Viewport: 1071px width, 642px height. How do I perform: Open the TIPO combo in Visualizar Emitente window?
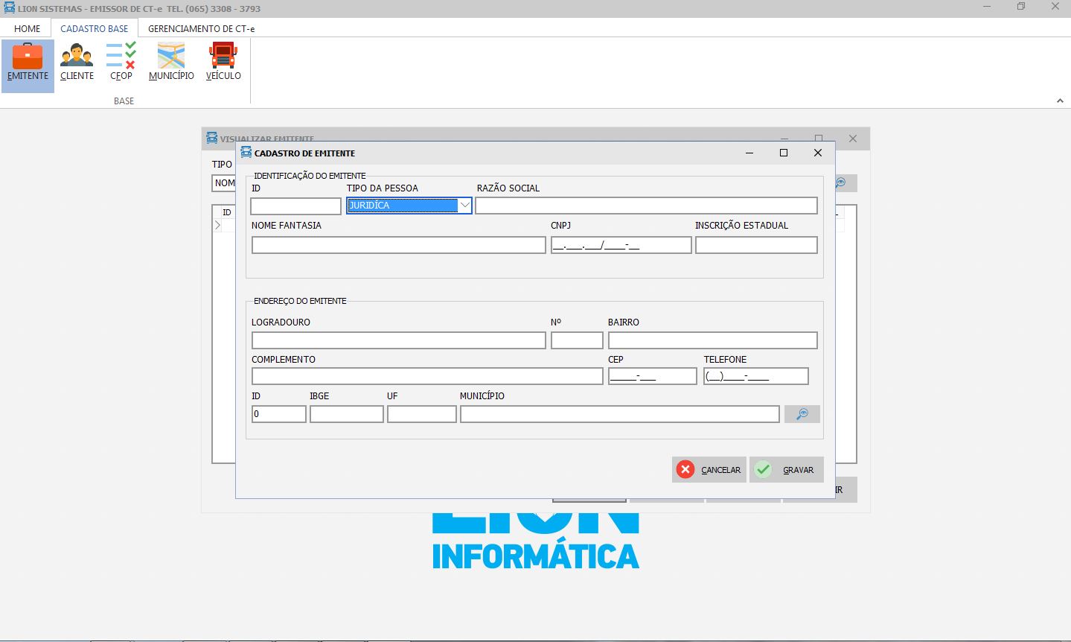(x=223, y=183)
